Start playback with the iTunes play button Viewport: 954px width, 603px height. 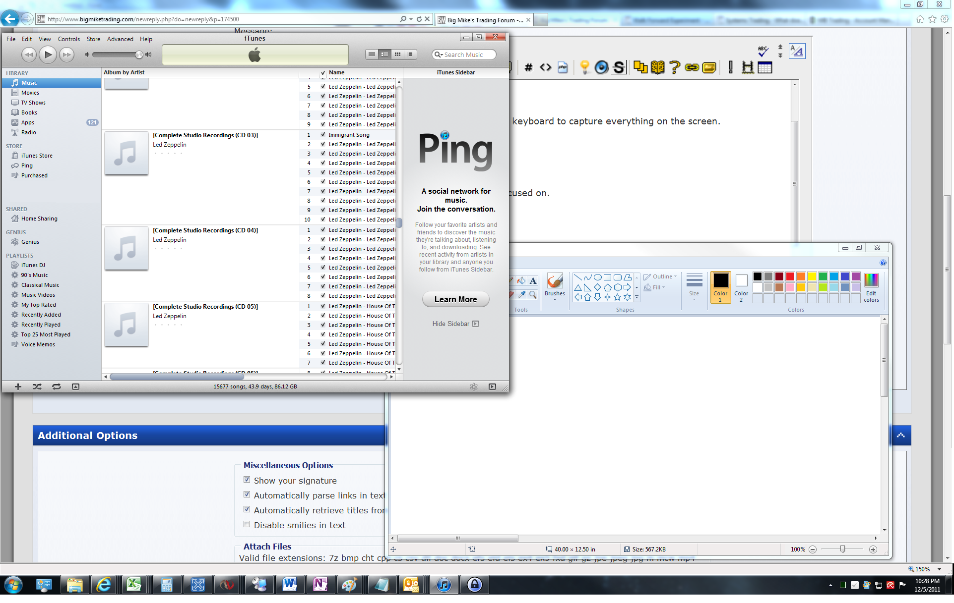[48, 55]
